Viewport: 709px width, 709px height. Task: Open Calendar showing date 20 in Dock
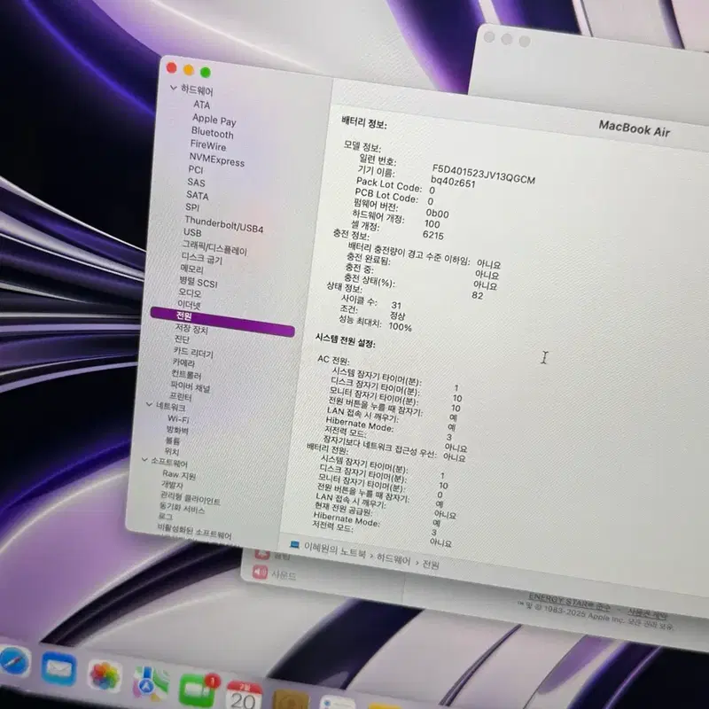coord(243,695)
